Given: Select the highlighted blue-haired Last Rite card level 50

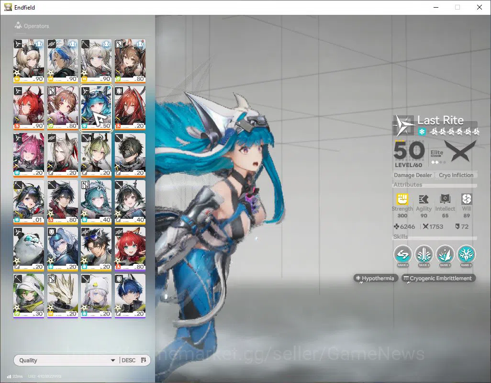Looking at the screenshot, I should point(96,108).
